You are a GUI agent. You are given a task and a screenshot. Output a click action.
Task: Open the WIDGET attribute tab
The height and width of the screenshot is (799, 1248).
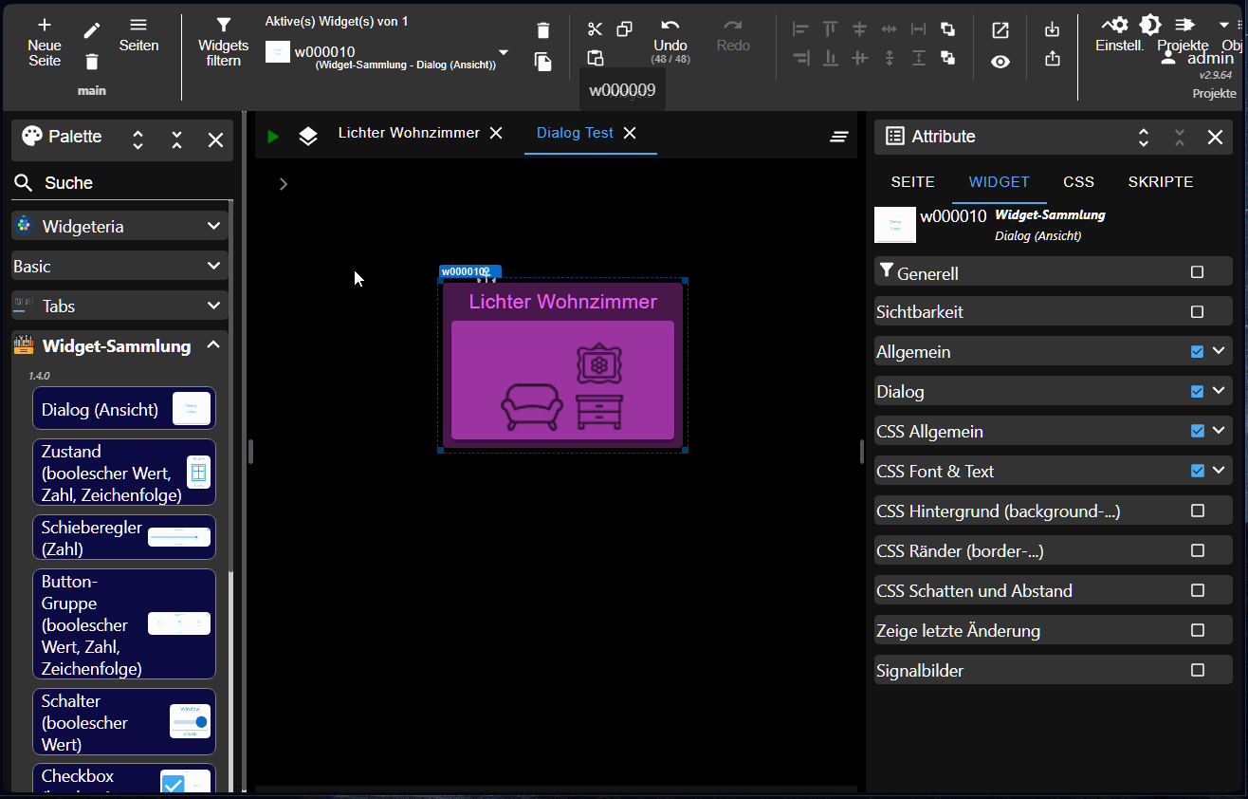pos(1000,182)
